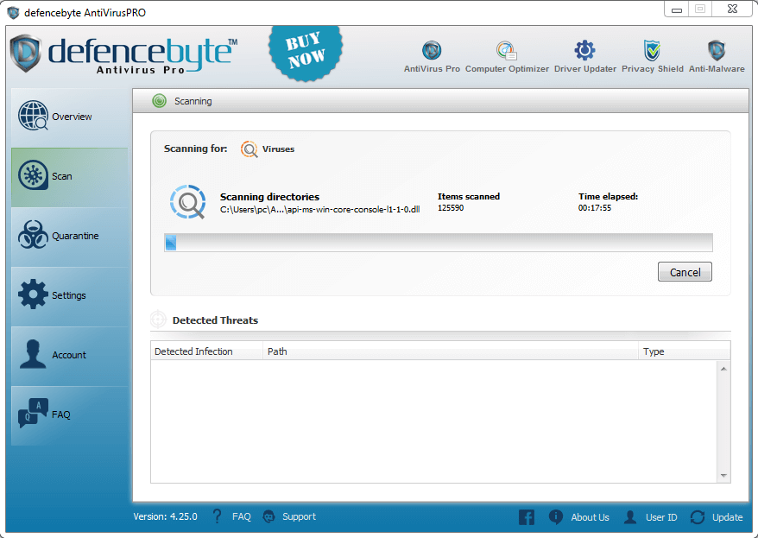The image size is (758, 538).
Task: Open the FAQ link in footer
Action: pyautogui.click(x=241, y=516)
